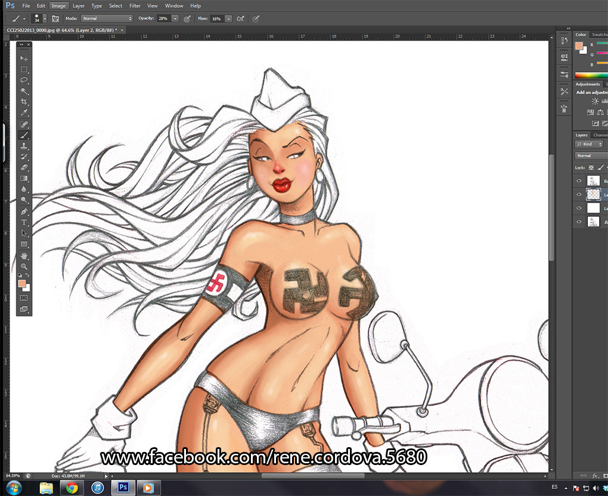Screen dimensions: 608x496
Task: Hide the white third layer
Action: [579, 208]
